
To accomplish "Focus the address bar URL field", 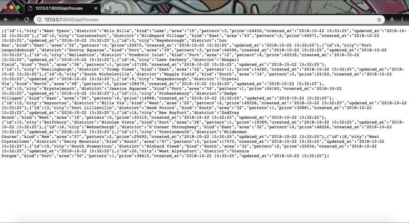I will tap(208, 20).
